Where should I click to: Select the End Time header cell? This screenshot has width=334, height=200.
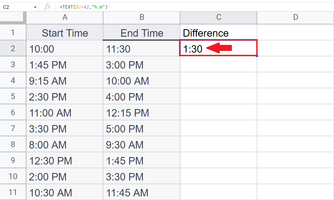tap(141, 33)
